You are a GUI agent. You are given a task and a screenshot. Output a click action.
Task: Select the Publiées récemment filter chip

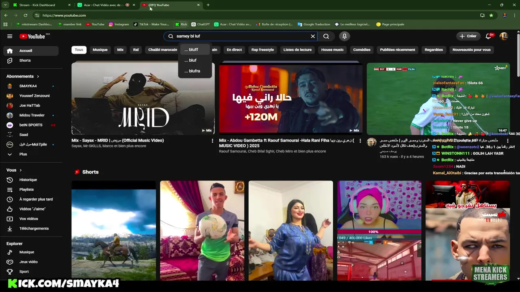pyautogui.click(x=397, y=49)
